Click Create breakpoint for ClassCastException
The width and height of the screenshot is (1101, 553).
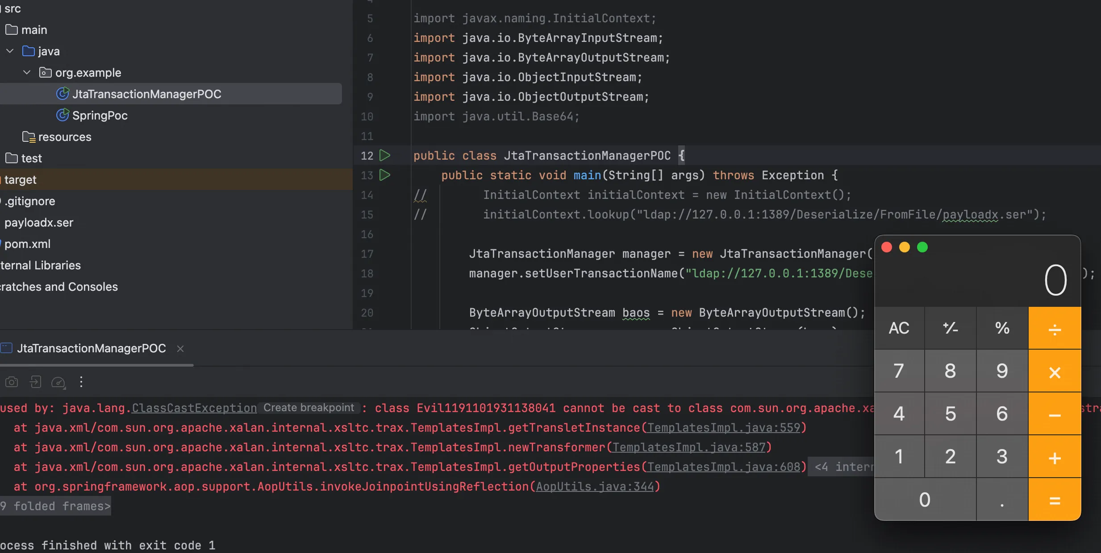[x=309, y=408]
